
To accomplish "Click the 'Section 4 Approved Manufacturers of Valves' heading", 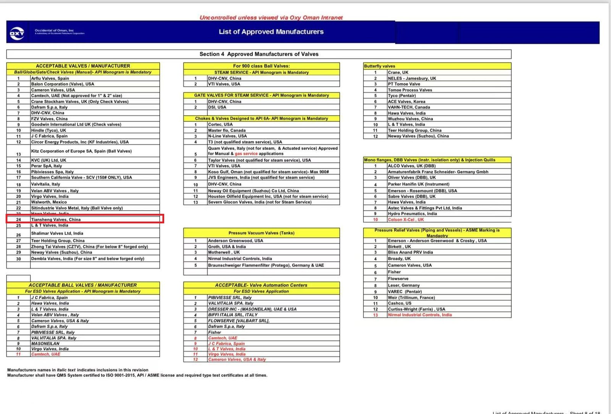I will click(x=259, y=54).
